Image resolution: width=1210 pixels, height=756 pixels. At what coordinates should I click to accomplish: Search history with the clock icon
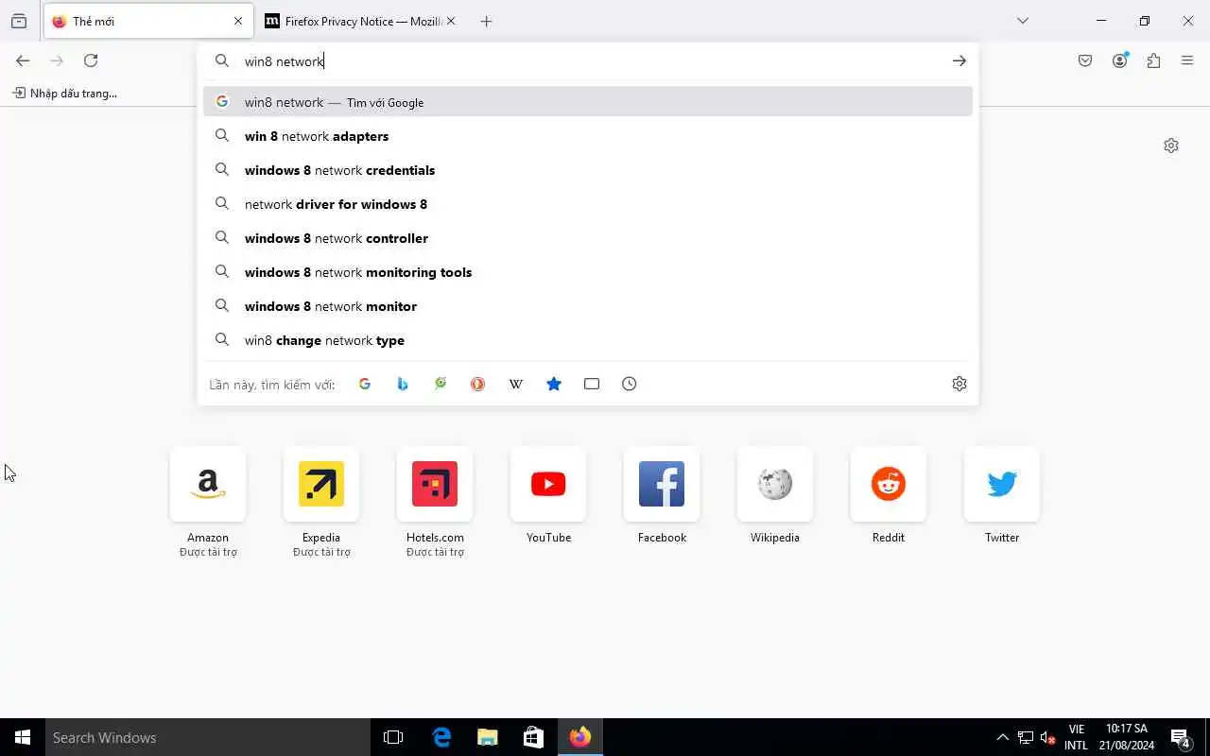point(630,384)
